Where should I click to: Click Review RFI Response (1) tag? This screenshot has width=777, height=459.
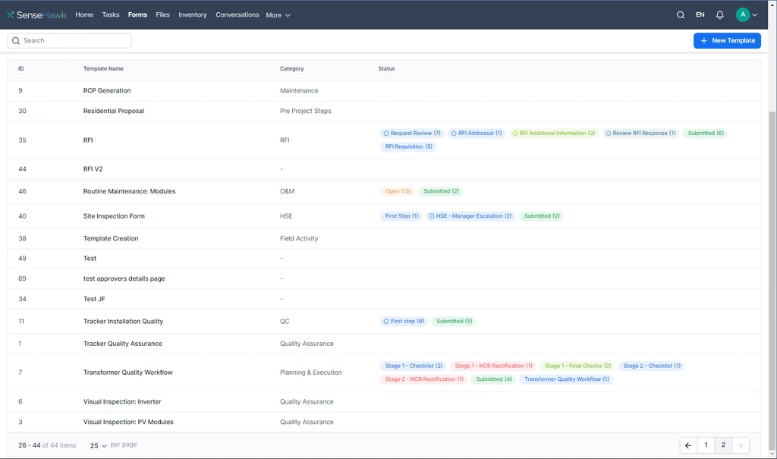[x=640, y=134]
